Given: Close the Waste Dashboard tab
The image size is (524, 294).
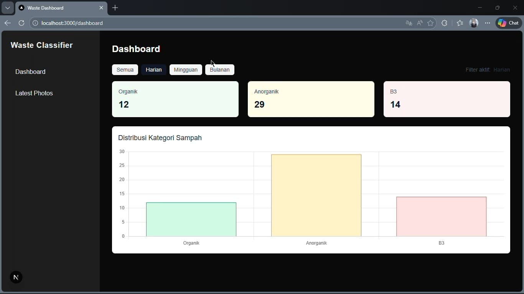Looking at the screenshot, I should 101,8.
